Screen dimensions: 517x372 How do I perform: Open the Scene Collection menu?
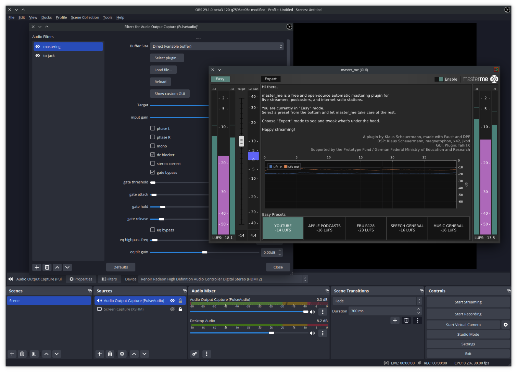[x=85, y=17]
